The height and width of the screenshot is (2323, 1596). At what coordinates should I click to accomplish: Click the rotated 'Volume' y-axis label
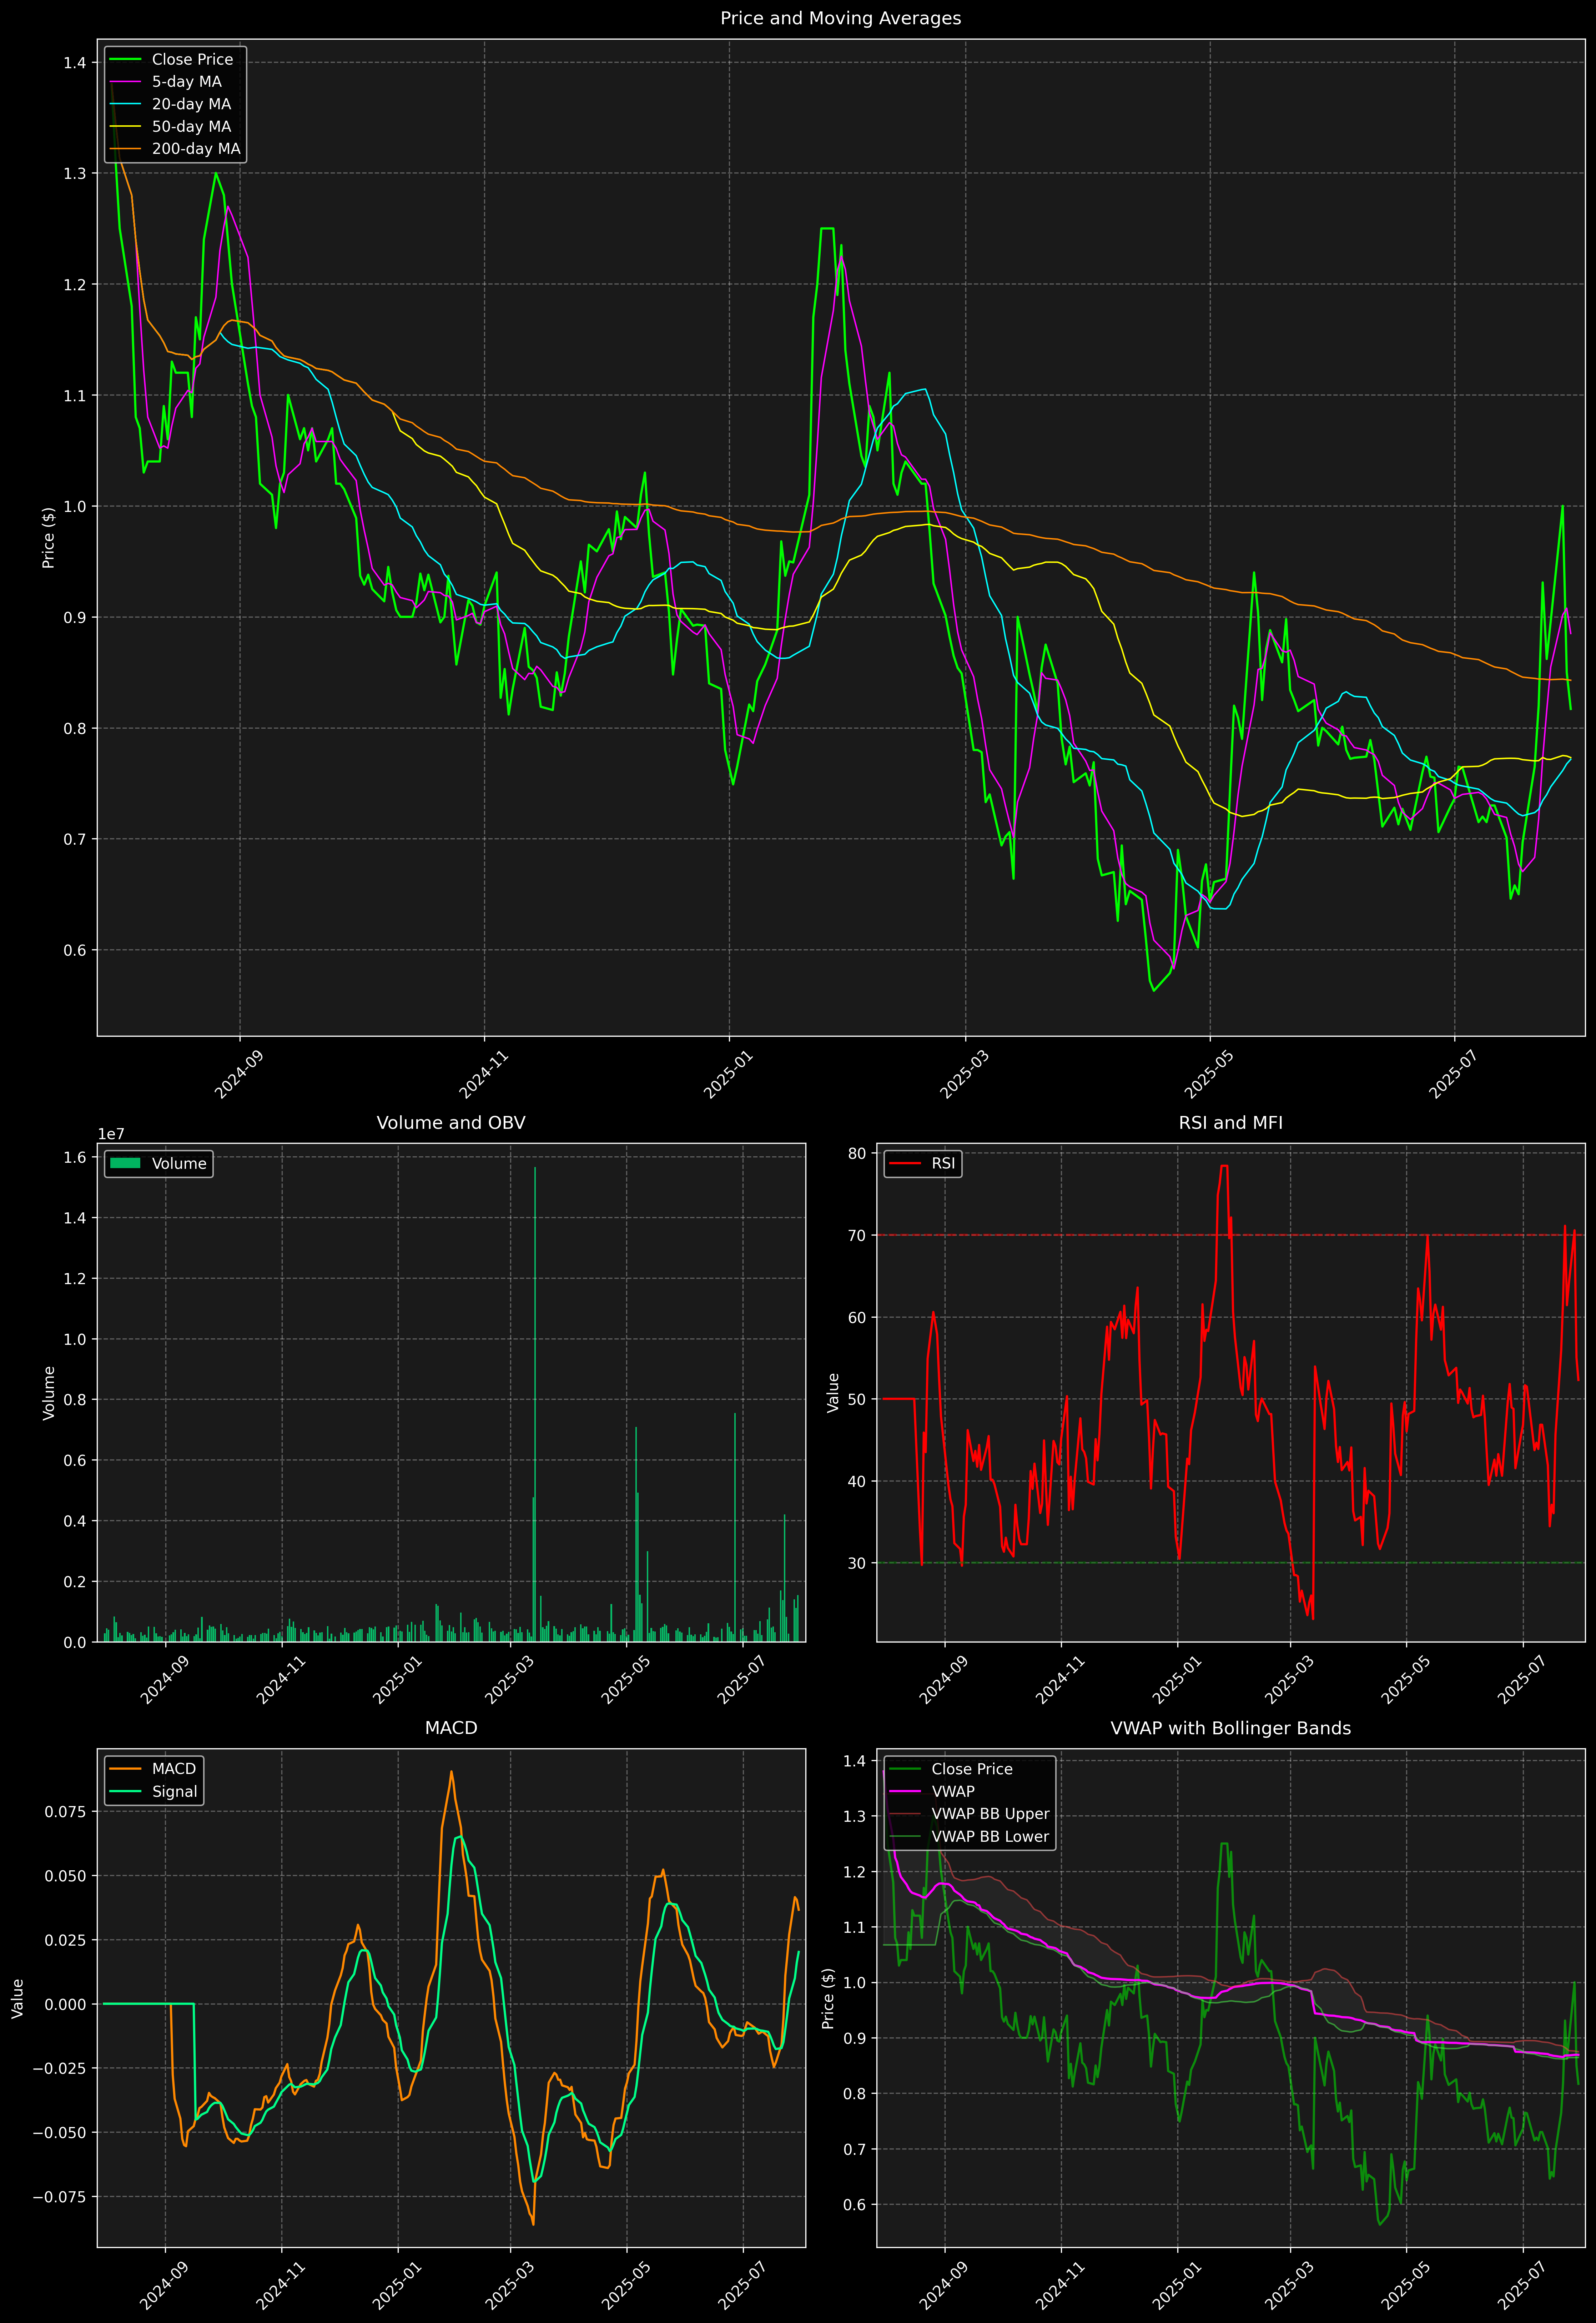pyautogui.click(x=48, y=1393)
